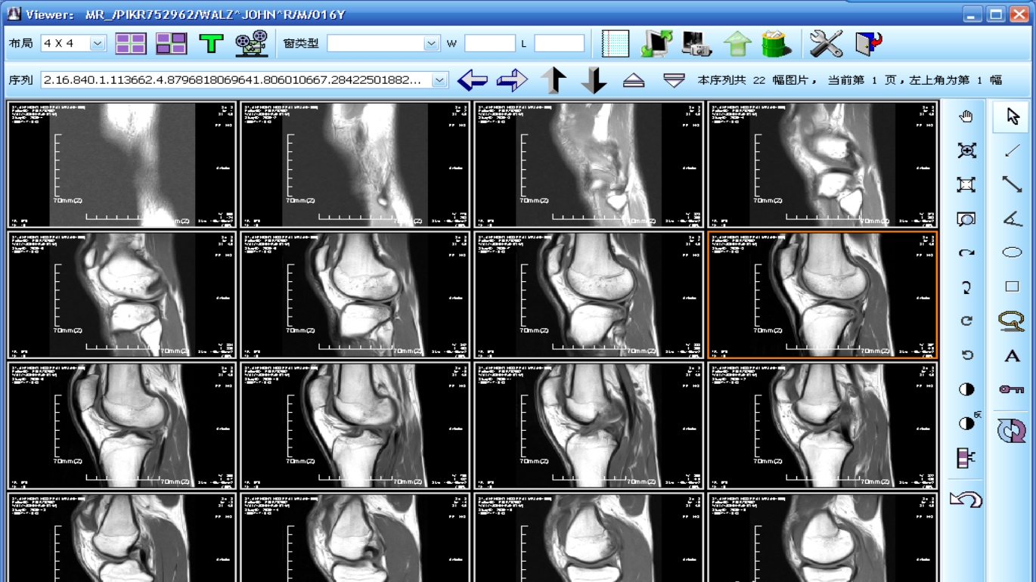Select the hand pan tool
Image resolution: width=1036 pixels, height=582 pixels.
pos(966,116)
